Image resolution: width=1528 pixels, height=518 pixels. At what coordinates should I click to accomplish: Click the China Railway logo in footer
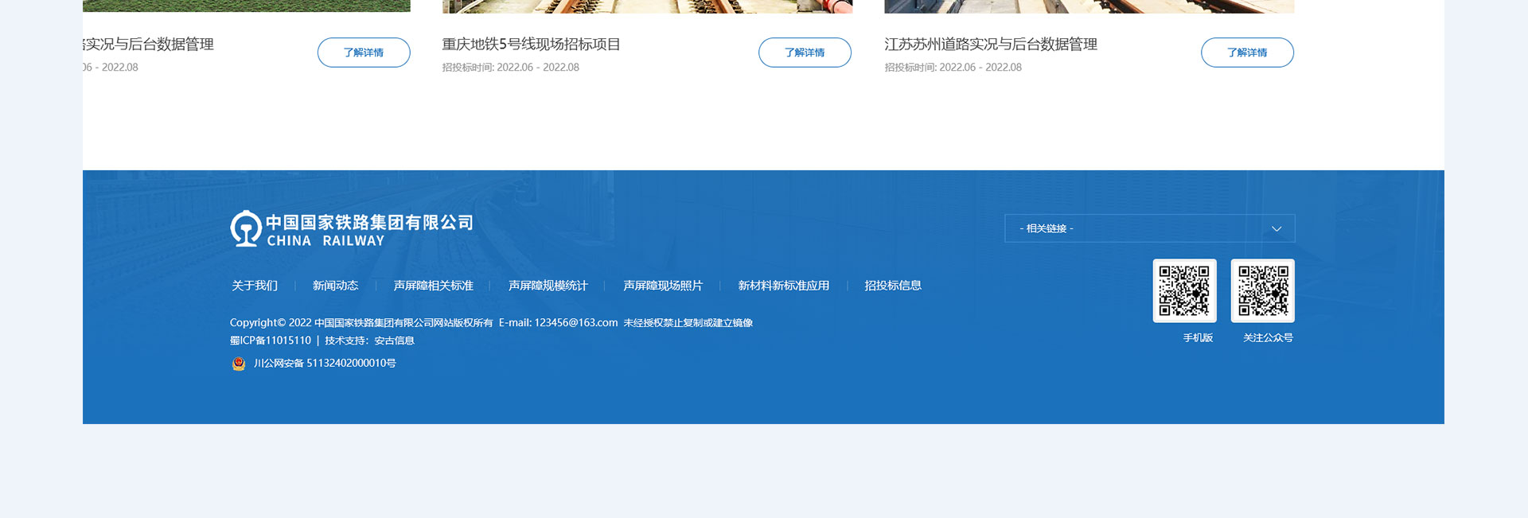351,229
